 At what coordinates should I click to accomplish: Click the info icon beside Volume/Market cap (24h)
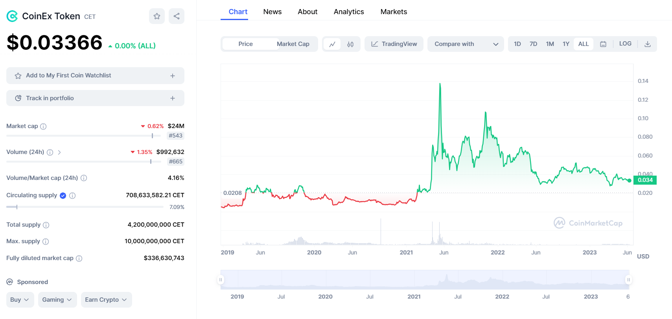point(84,178)
